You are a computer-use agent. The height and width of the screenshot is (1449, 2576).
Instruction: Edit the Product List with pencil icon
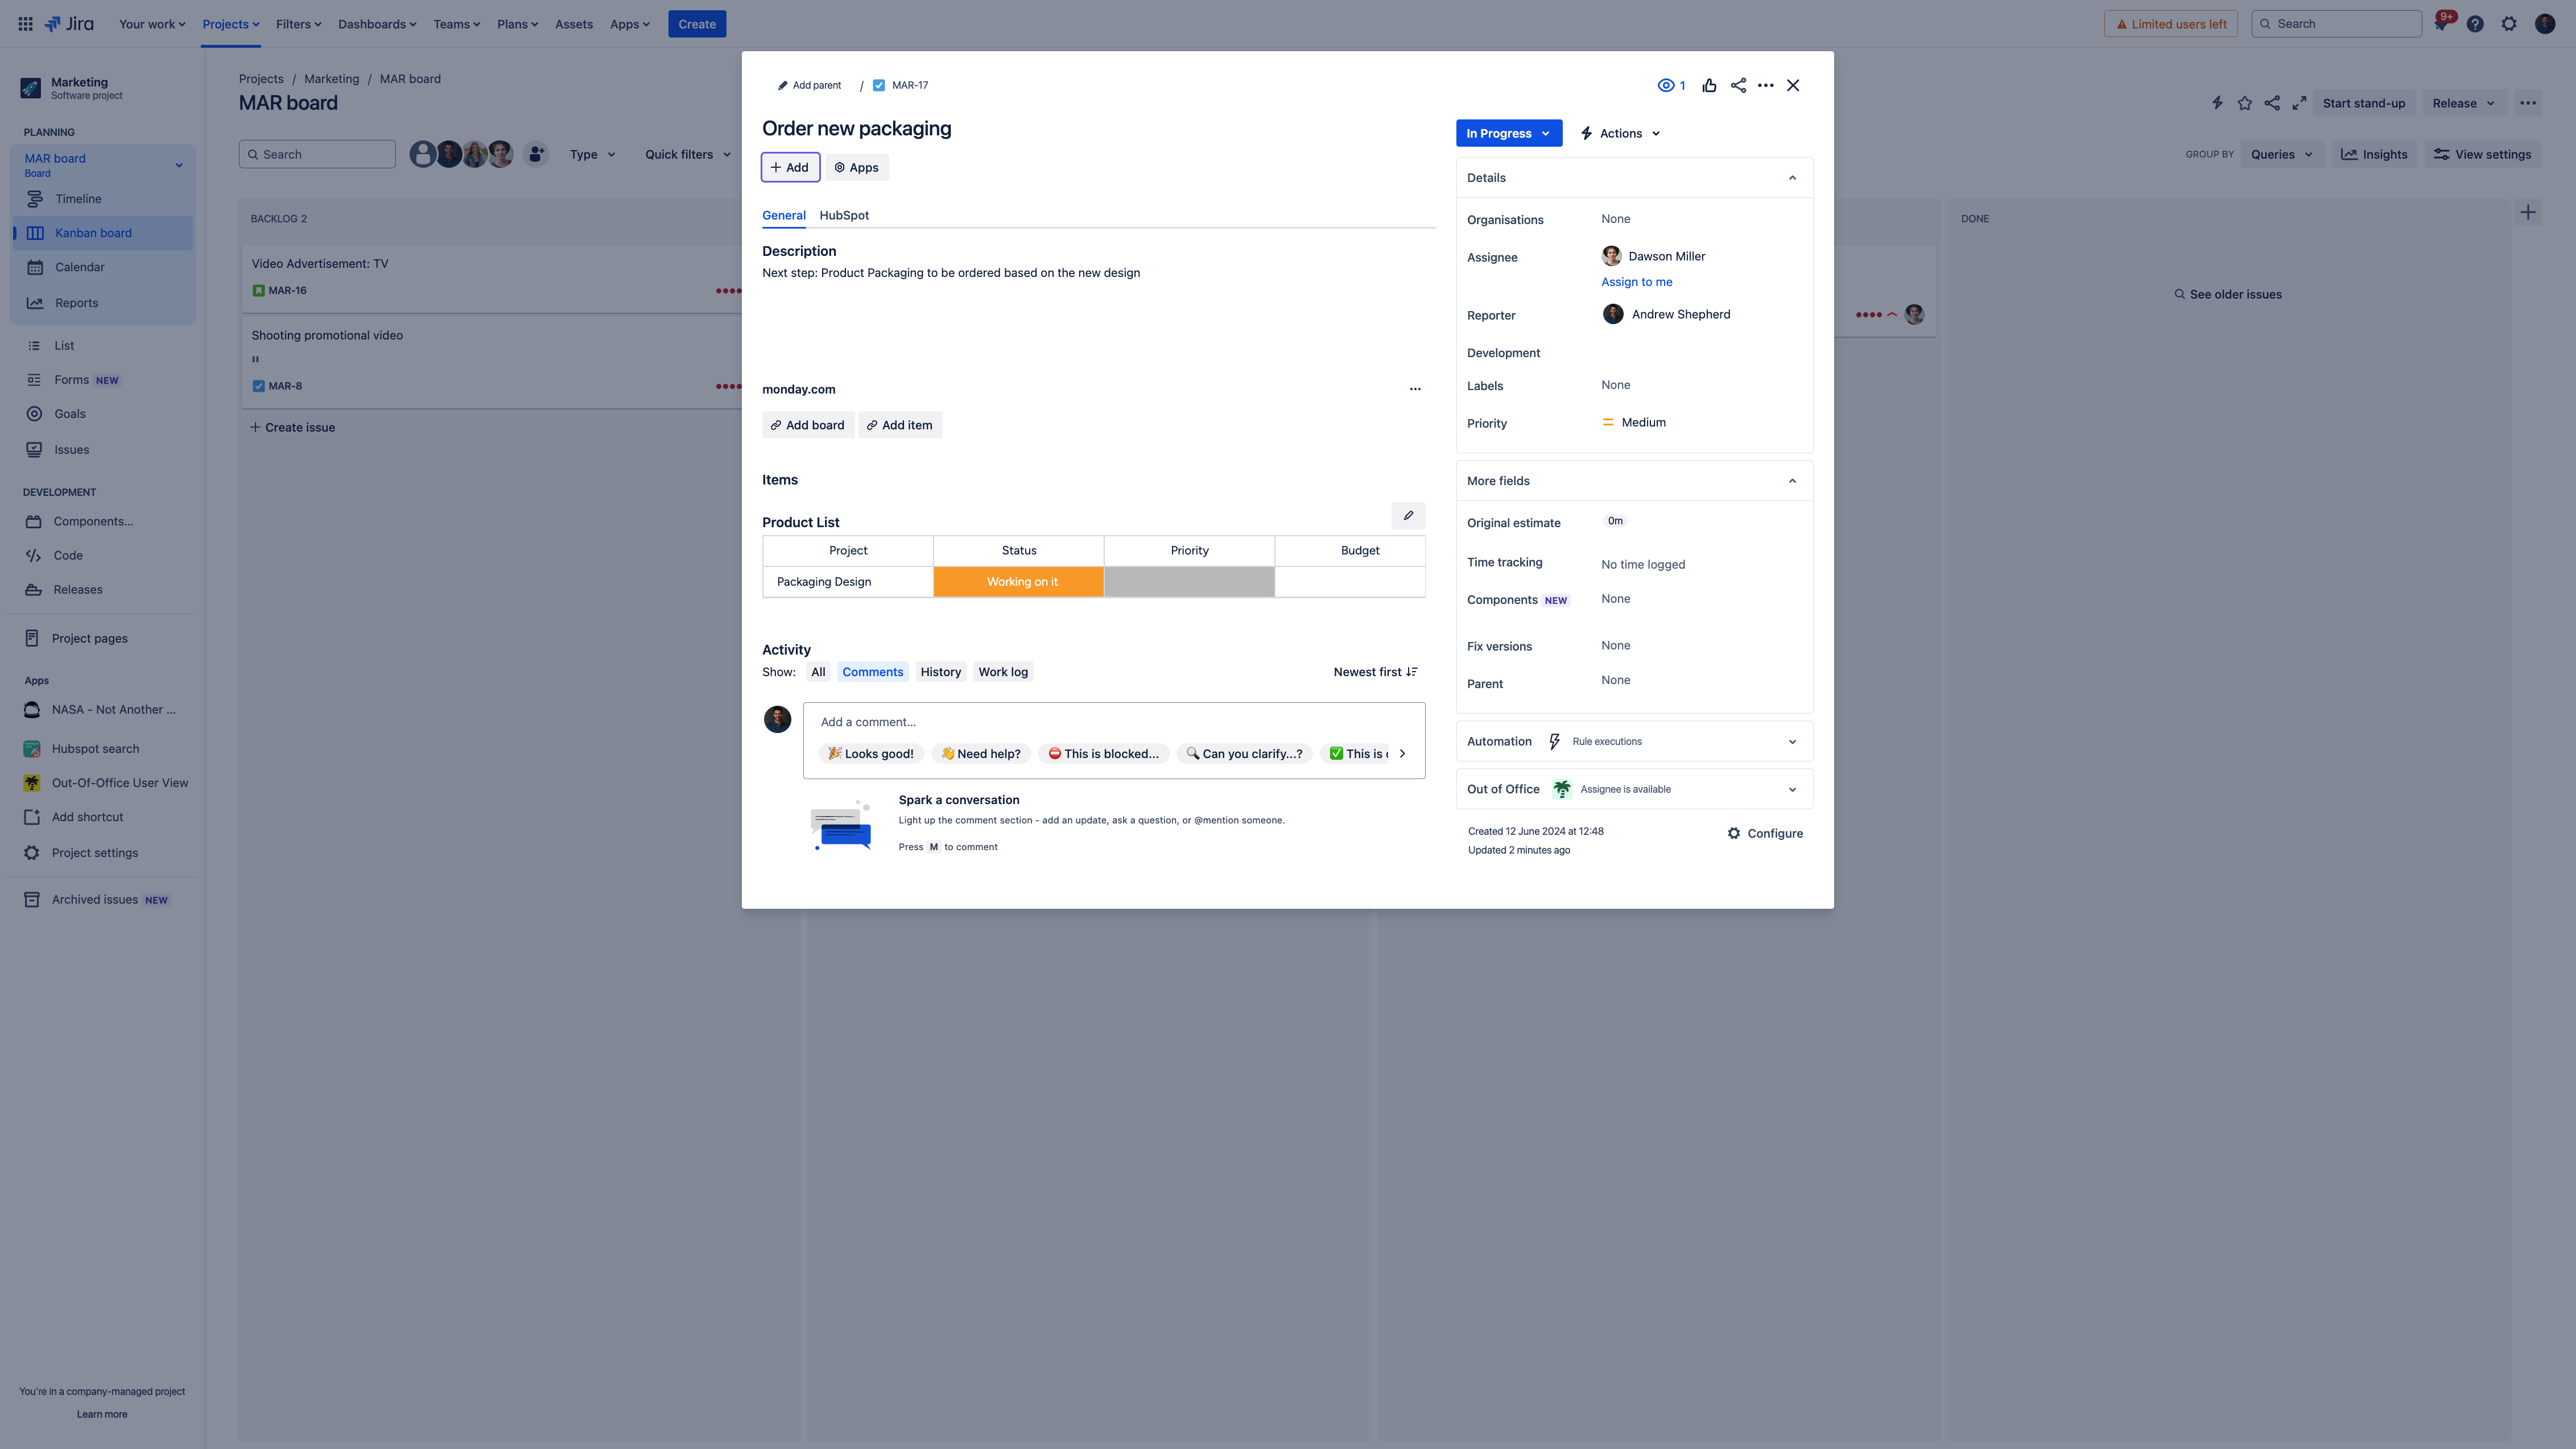point(1408,516)
